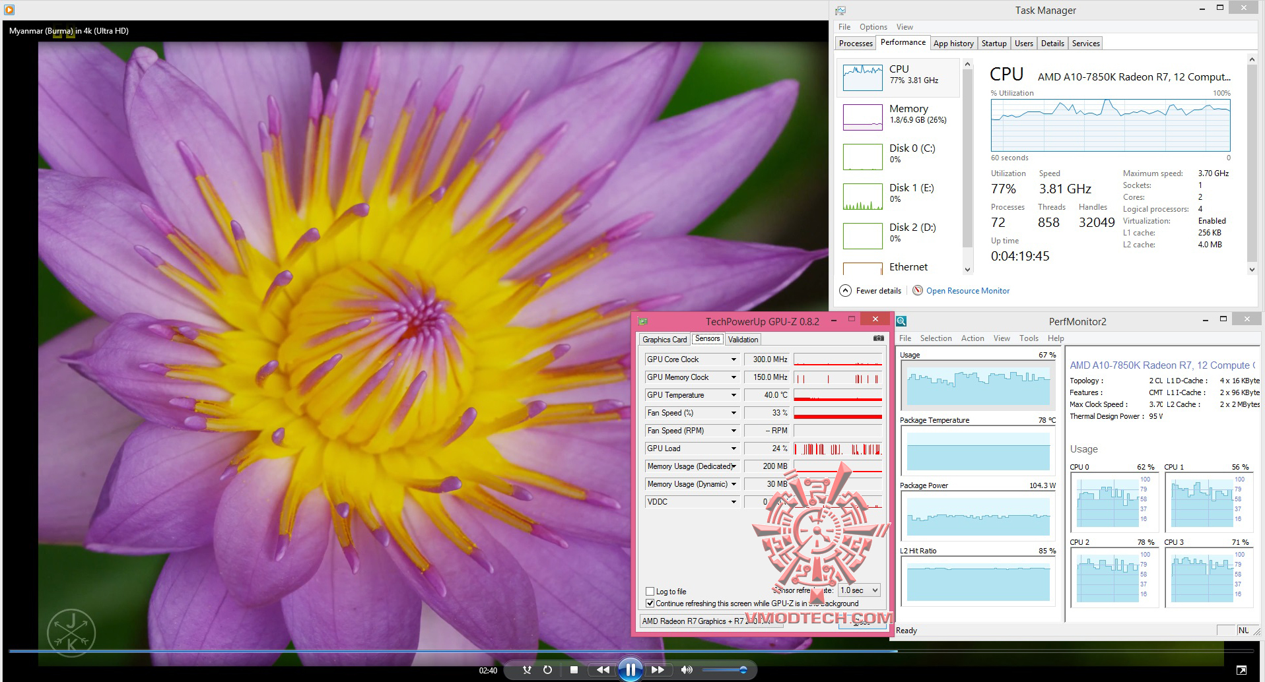The image size is (1265, 682).
Task: Switch media player to full screen view
Action: (1241, 671)
